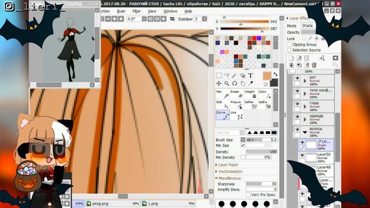Choose the Edit linework tool
This screenshot has width=370, height=208.
(223, 105)
